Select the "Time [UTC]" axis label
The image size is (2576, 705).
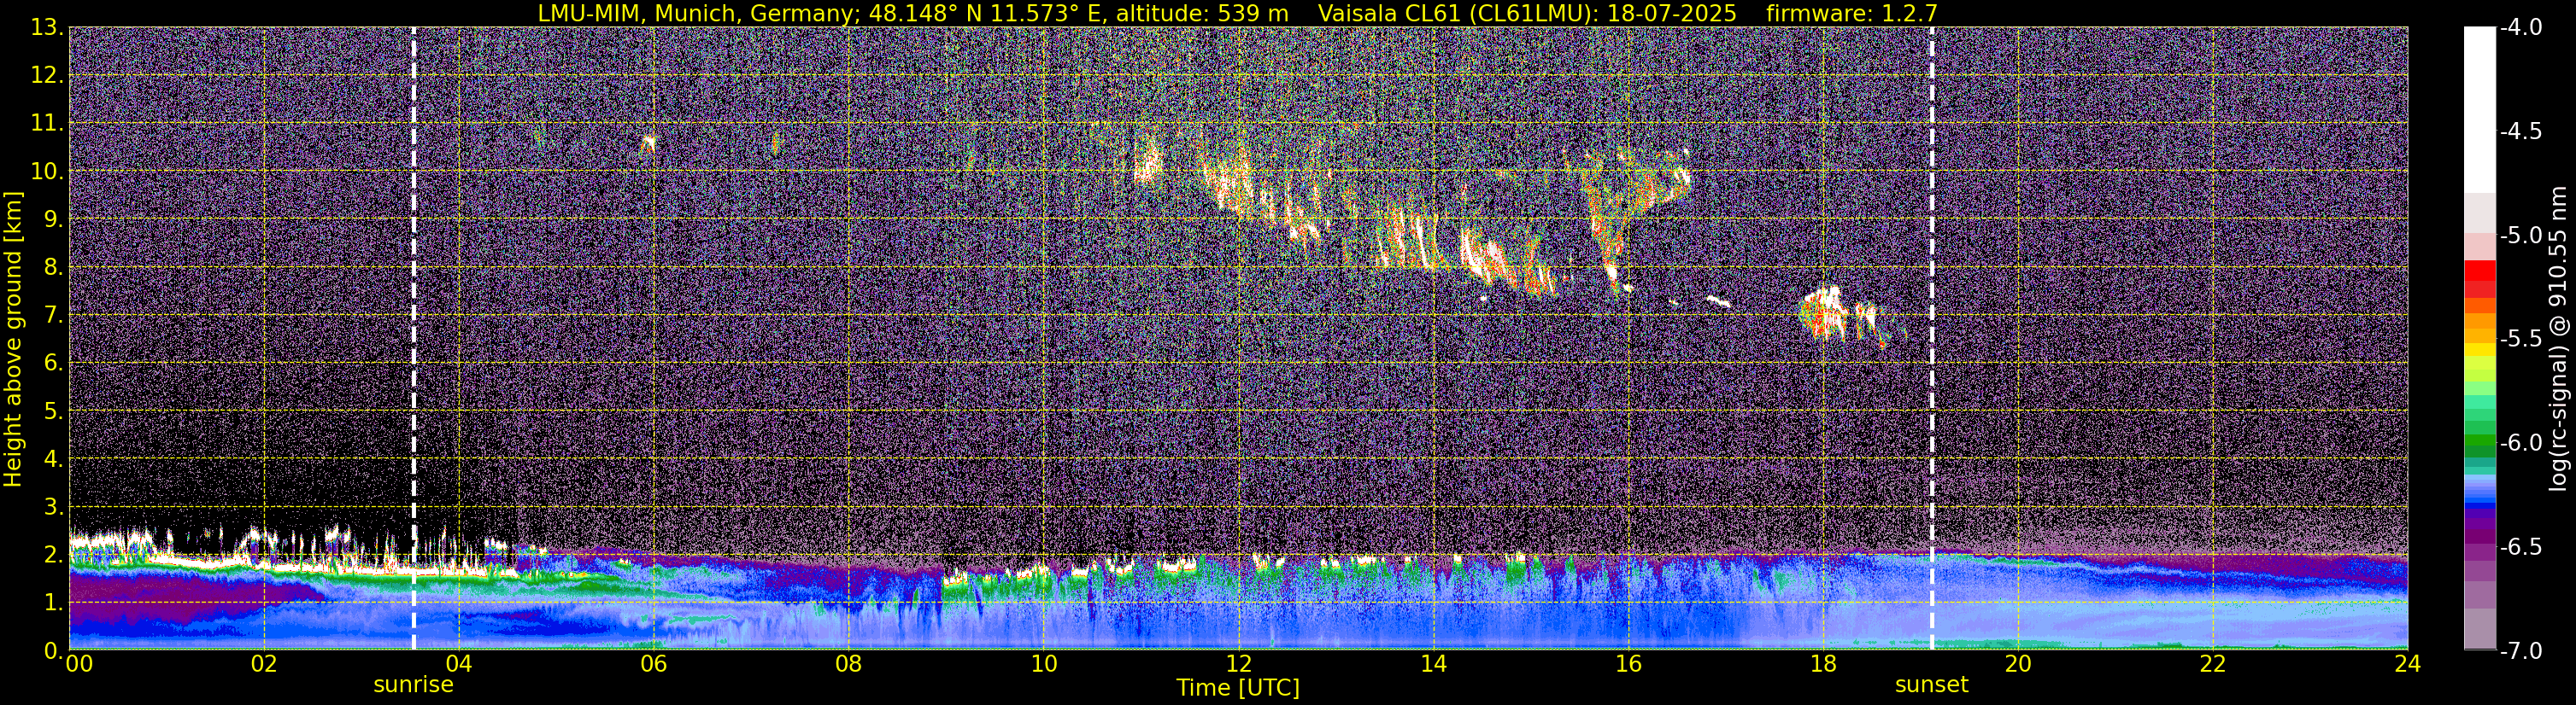click(x=1238, y=688)
